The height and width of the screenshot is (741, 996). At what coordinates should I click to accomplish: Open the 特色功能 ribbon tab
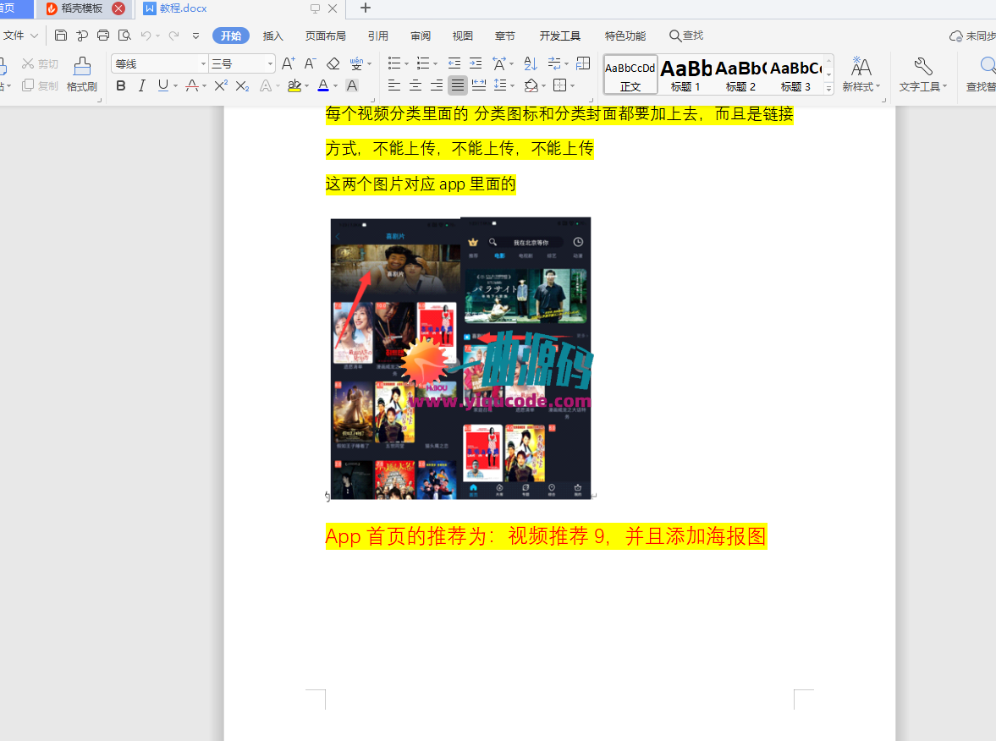tap(625, 36)
